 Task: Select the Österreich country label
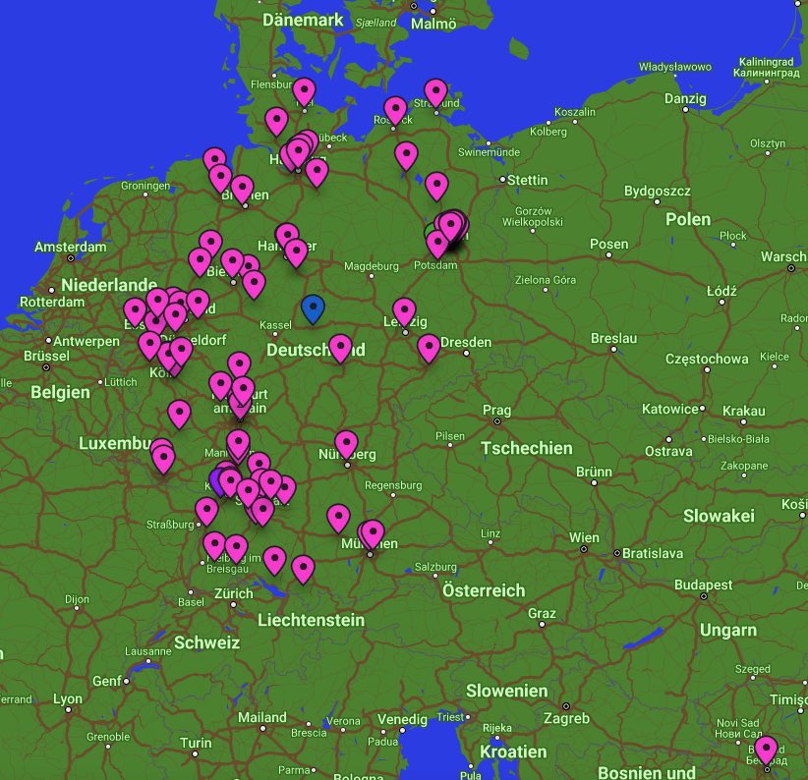pyautogui.click(x=484, y=590)
